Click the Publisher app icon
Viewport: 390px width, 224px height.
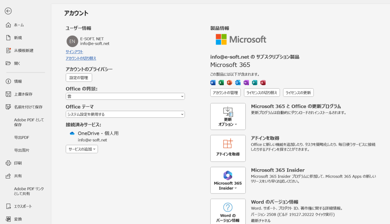tap(254, 83)
